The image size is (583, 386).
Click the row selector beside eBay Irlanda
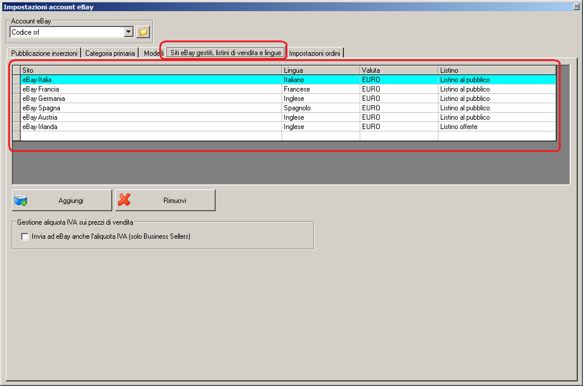[16, 127]
